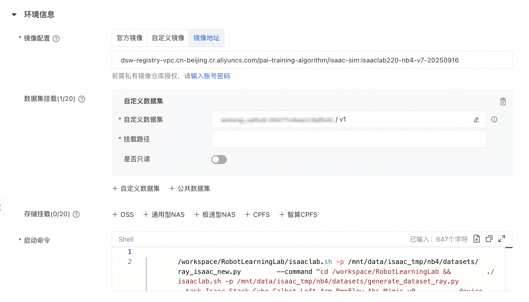Toggle the 是否只读 switch

pos(219,160)
